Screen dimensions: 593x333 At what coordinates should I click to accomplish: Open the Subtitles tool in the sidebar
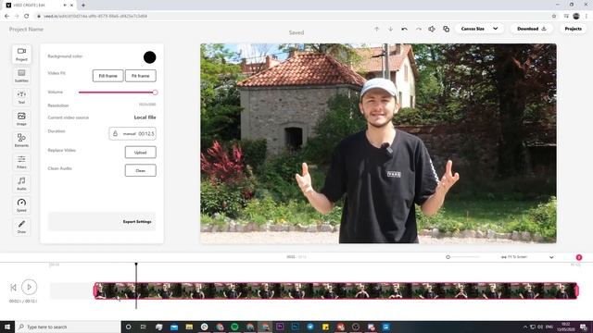[x=21, y=76]
